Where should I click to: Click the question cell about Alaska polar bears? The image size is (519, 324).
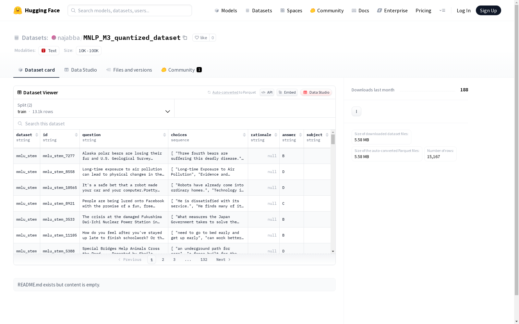pyautogui.click(x=124, y=156)
